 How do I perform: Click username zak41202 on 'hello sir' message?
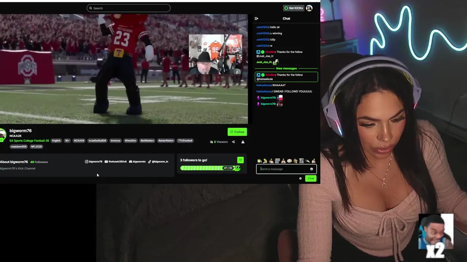(262, 27)
